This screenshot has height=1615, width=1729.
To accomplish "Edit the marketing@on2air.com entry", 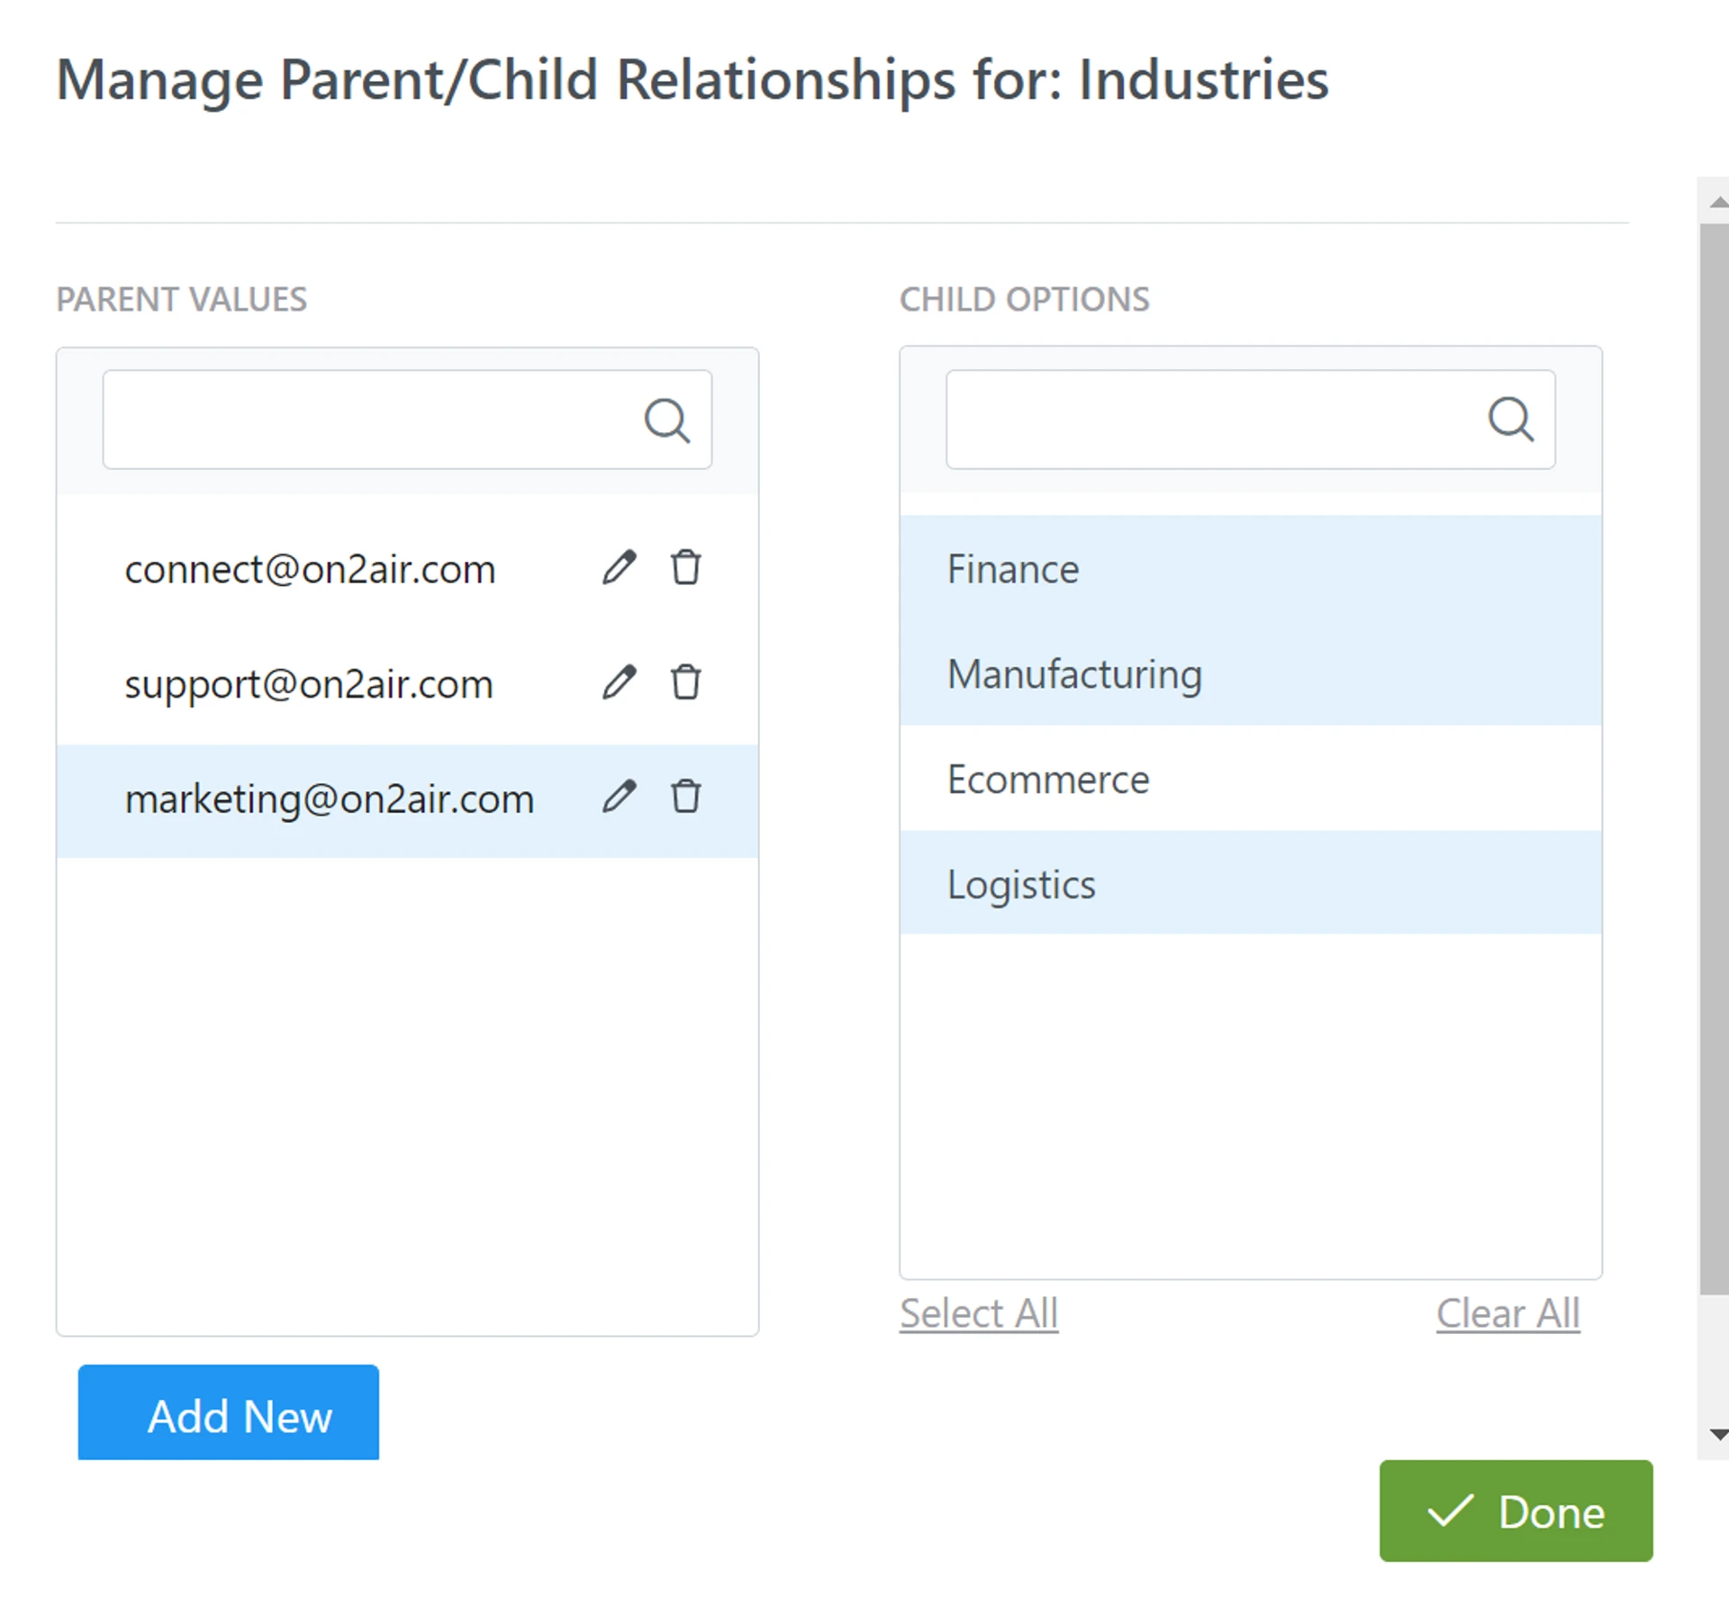I will point(619,797).
